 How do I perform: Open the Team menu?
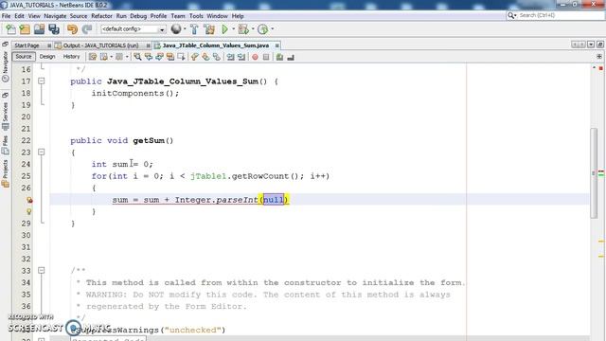tap(178, 16)
